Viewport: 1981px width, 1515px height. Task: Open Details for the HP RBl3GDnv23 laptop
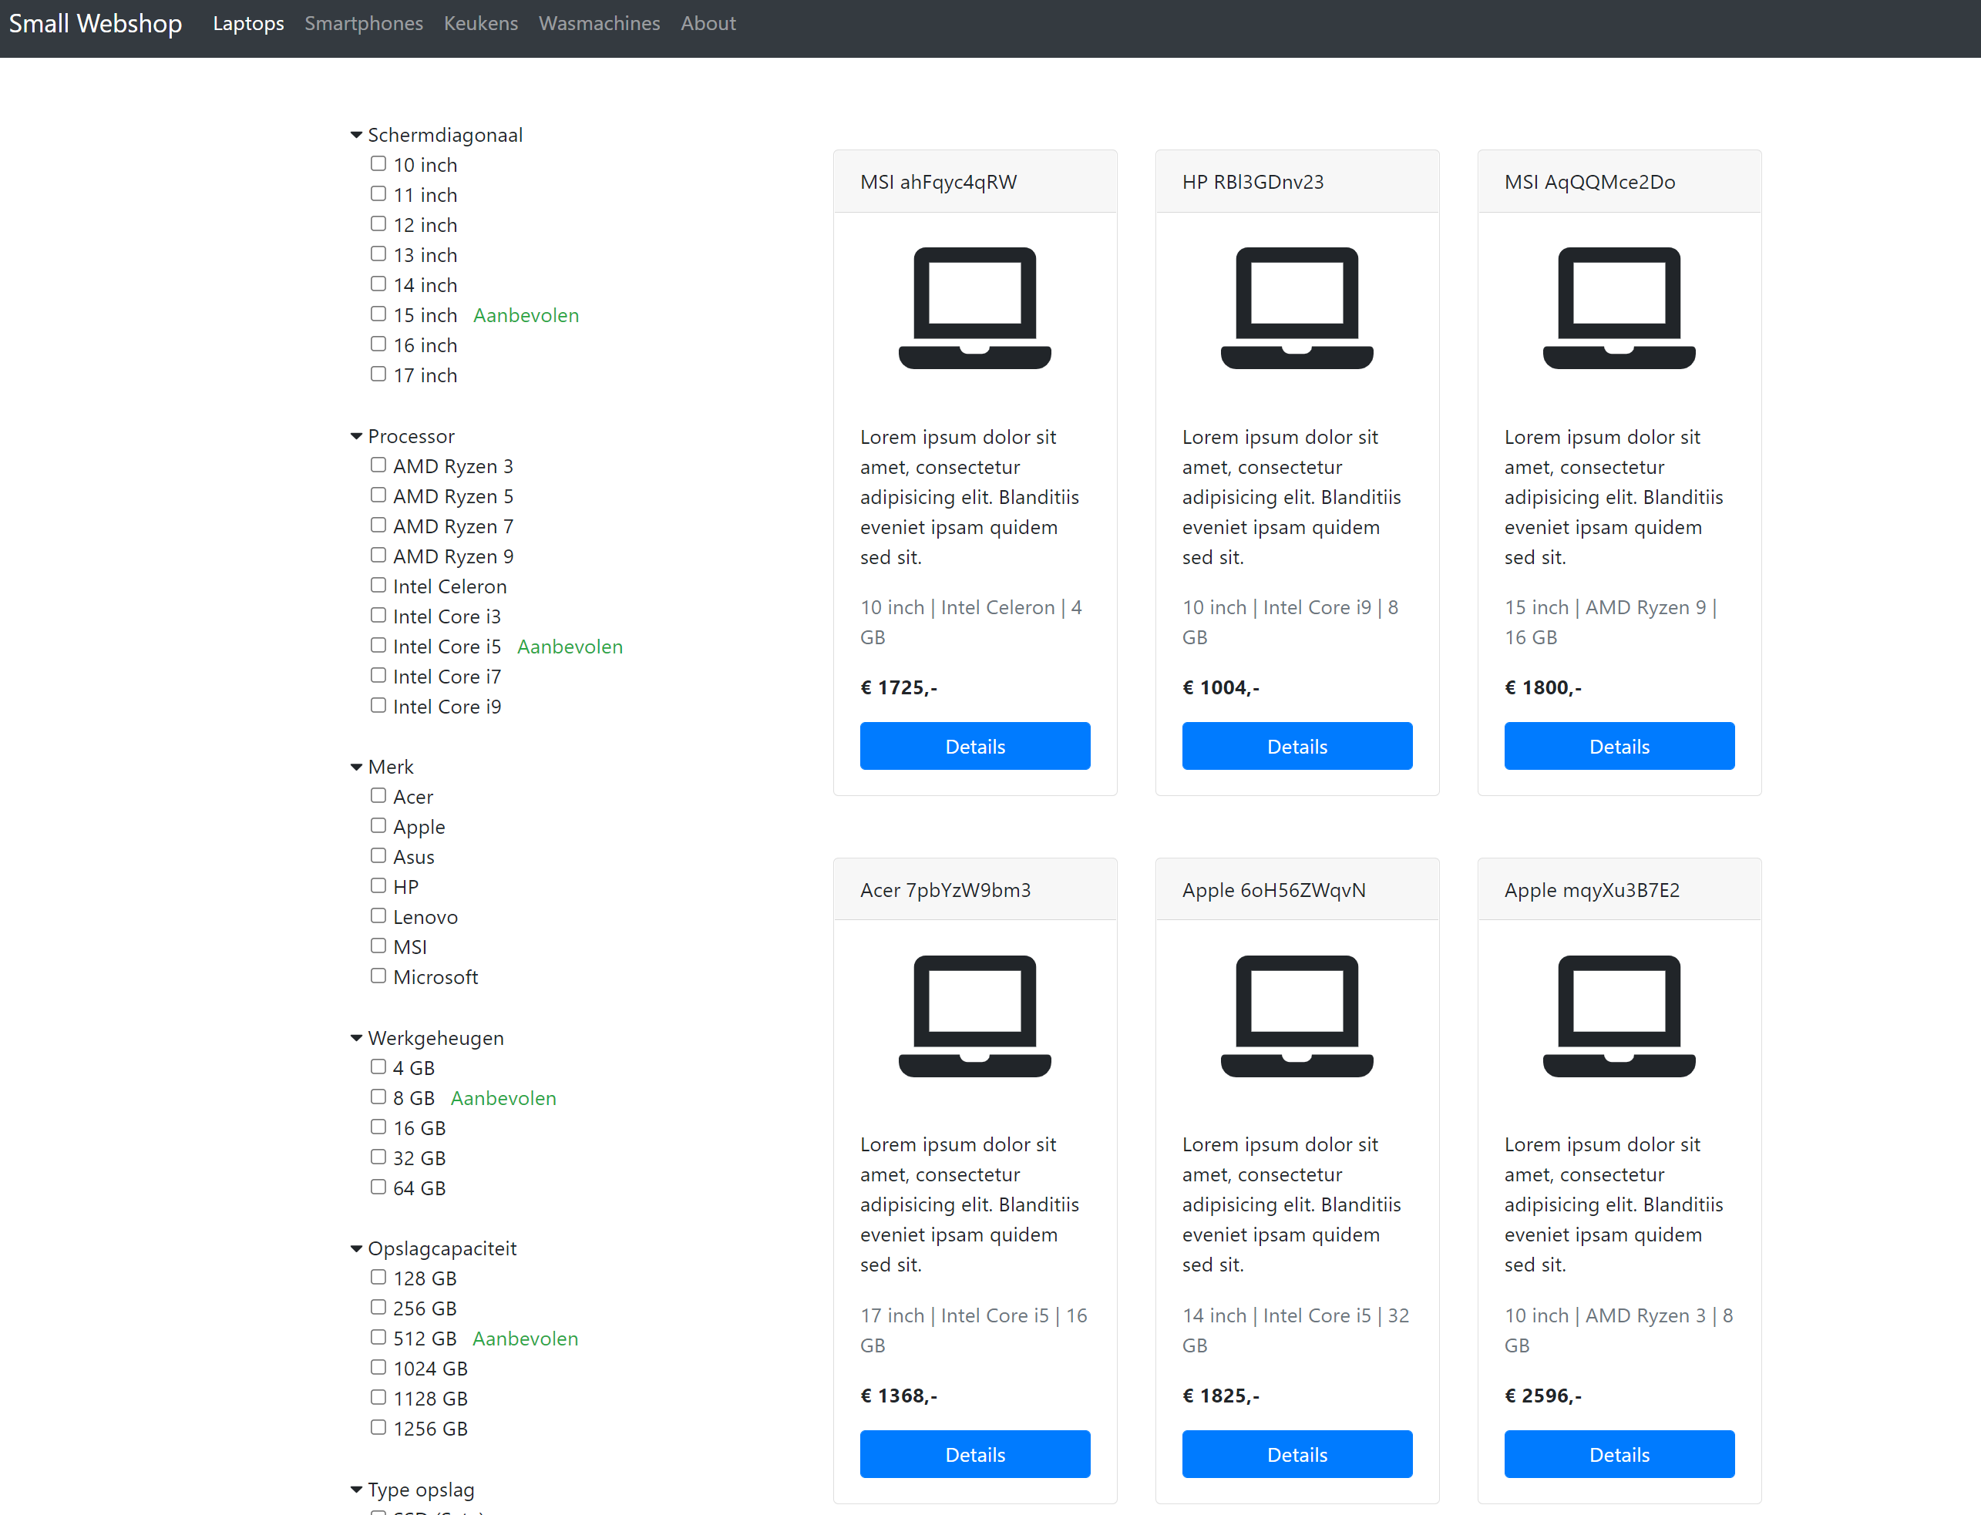click(x=1297, y=746)
